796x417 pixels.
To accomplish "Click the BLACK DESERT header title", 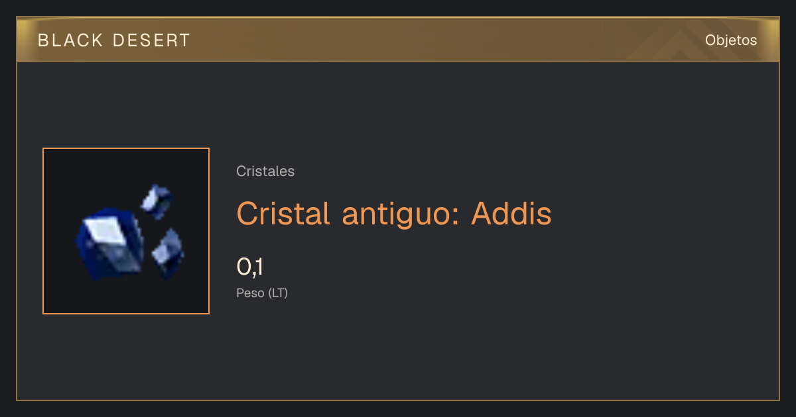I will (x=114, y=40).
